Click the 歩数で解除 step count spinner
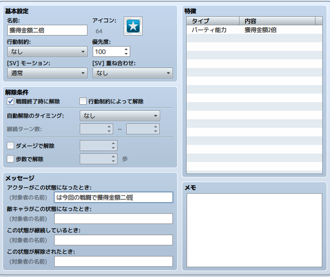This screenshot has height=277, width=330. pyautogui.click(x=98, y=159)
